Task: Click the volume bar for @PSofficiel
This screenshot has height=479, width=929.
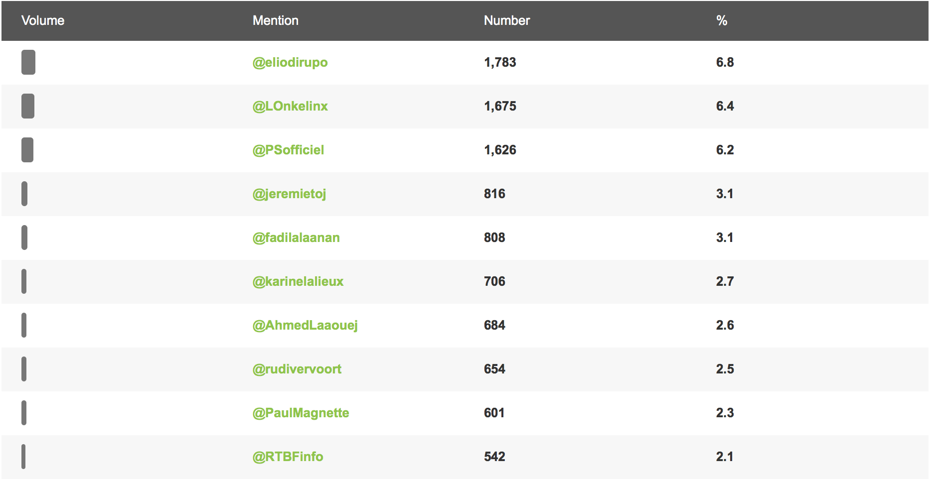Action: (x=27, y=150)
